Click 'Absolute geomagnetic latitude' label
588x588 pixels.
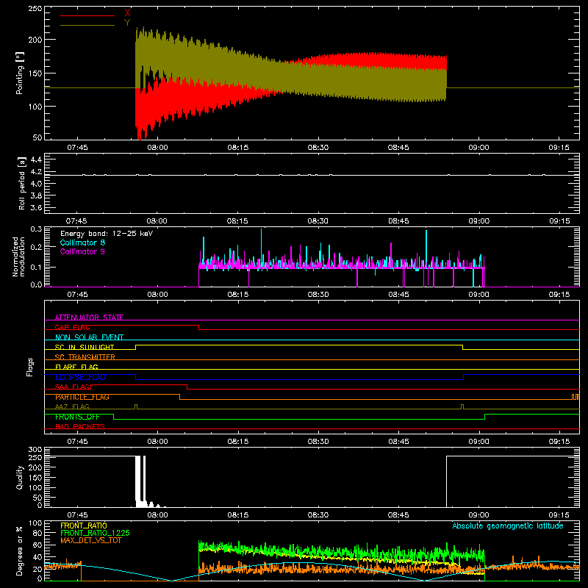click(508, 526)
